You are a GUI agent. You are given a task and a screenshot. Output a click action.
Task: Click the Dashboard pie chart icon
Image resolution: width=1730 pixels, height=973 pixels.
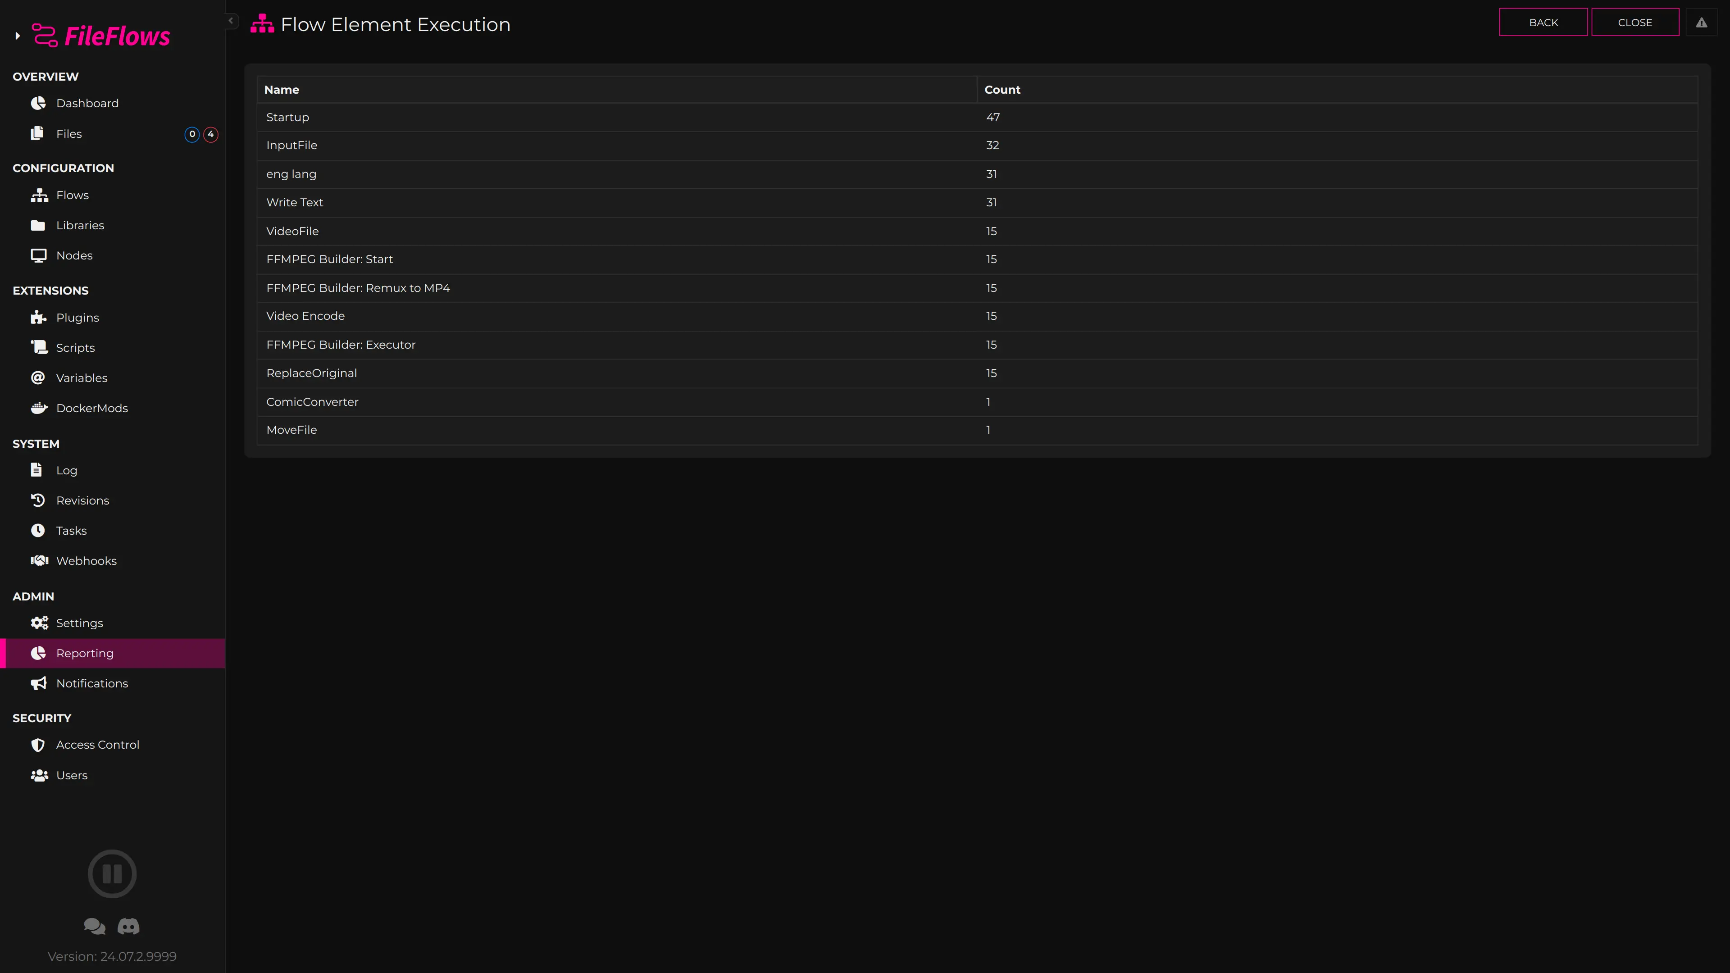coord(38,103)
